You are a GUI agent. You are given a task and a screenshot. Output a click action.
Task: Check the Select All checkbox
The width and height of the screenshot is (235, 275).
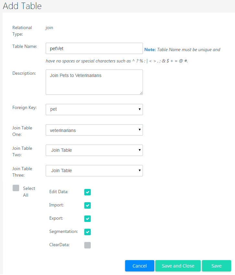tap(16, 188)
